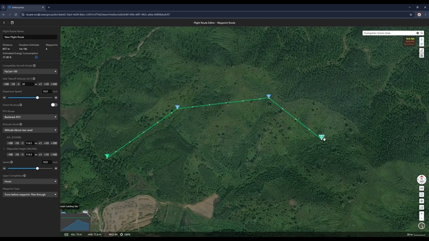
Task: Go back using the editor's back arrow
Action: click(4, 22)
